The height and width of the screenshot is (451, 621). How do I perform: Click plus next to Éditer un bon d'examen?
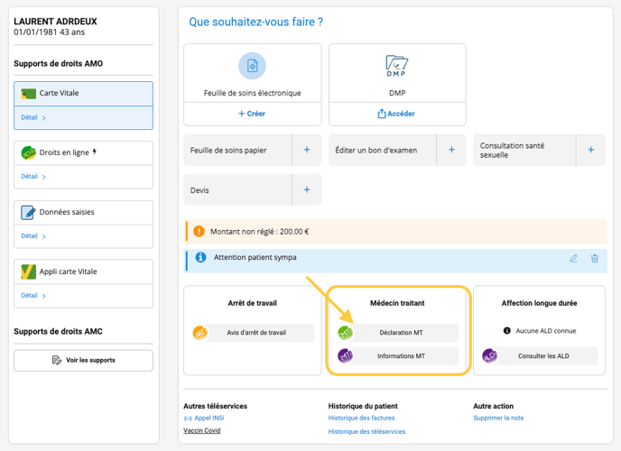point(451,150)
